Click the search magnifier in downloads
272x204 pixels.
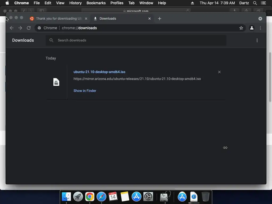(51, 40)
